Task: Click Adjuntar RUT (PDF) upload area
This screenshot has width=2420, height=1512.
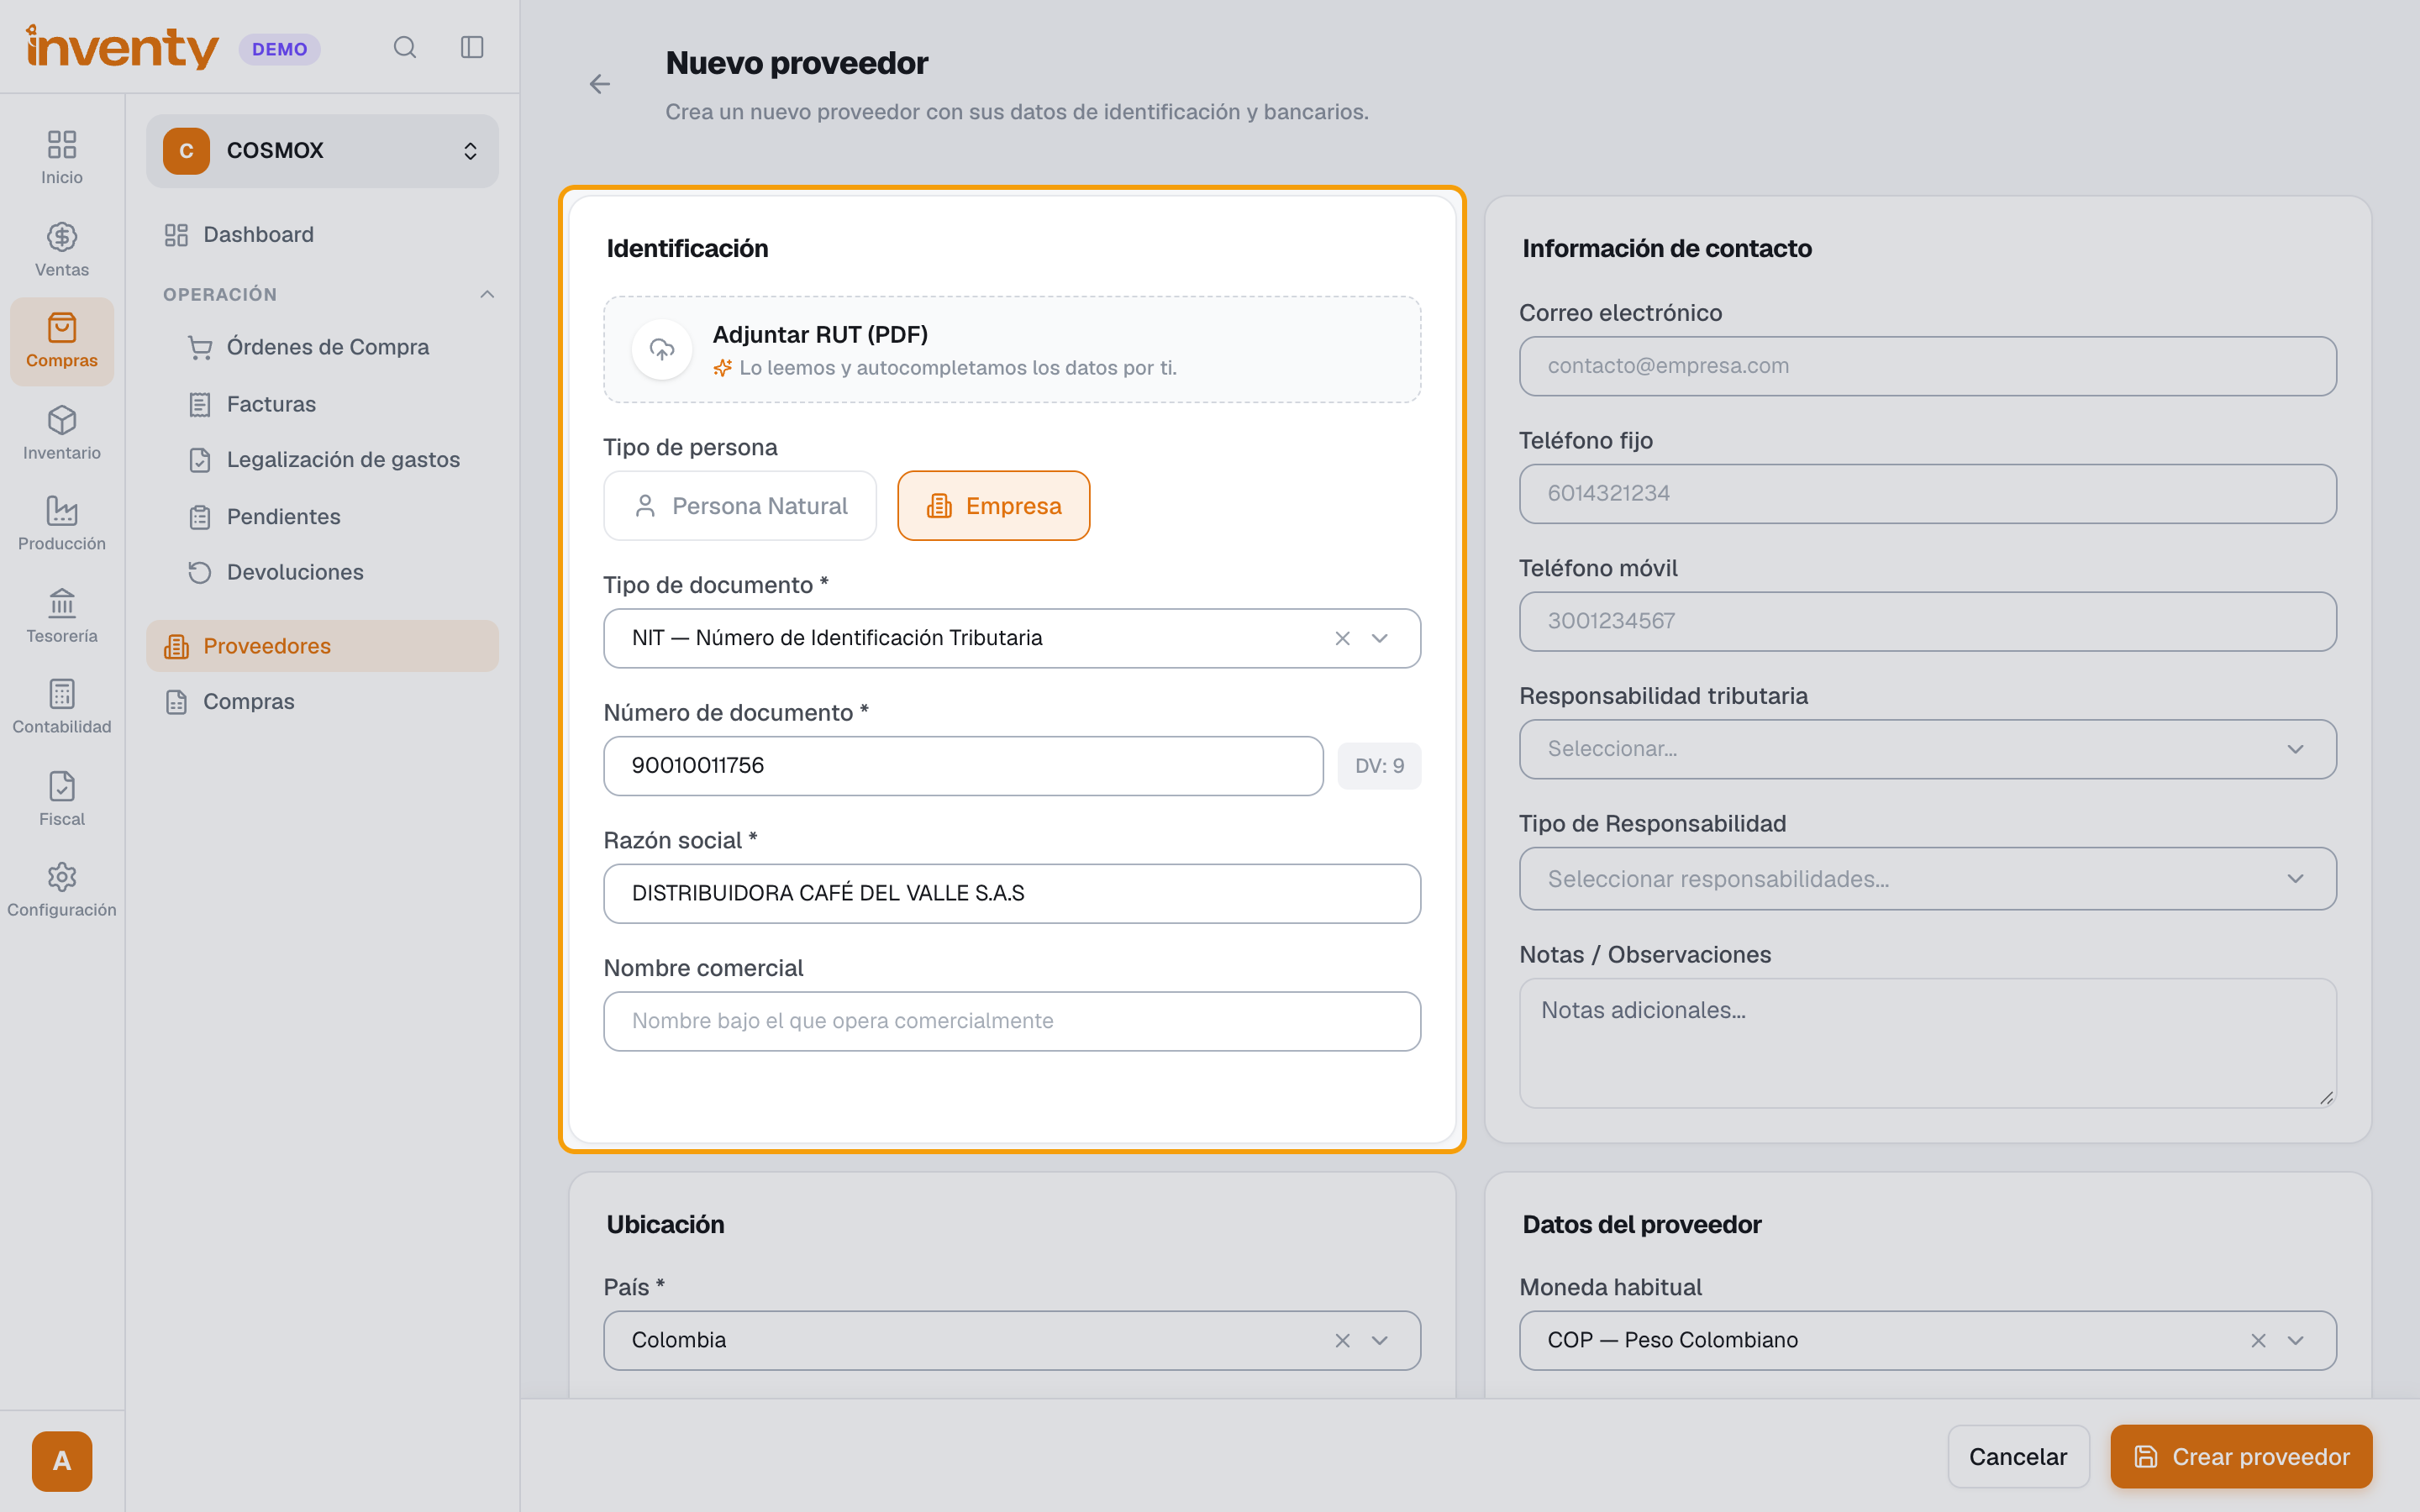Action: tap(1012, 350)
